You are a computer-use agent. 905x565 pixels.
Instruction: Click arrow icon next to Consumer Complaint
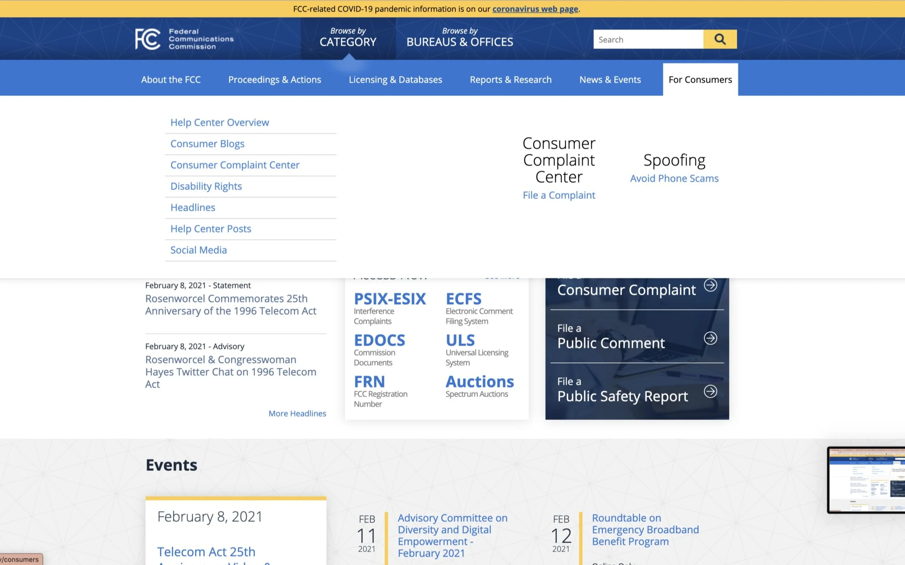pos(710,285)
